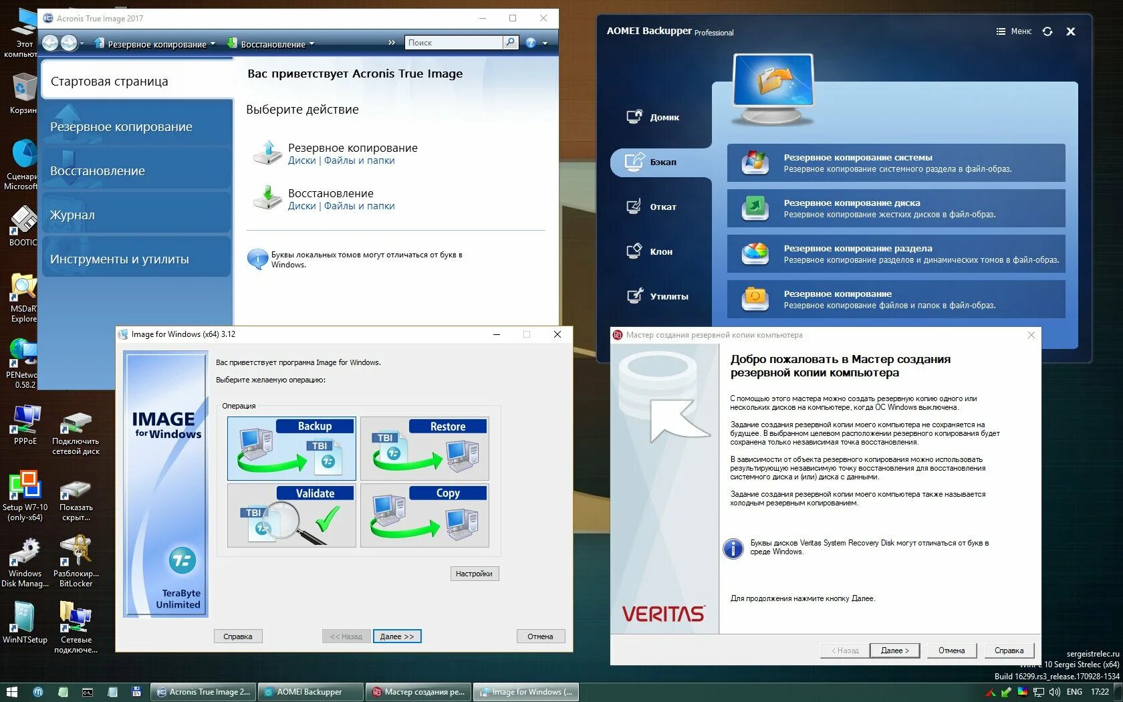Open the Клон section in AOMEI
The height and width of the screenshot is (702, 1123).
coord(650,251)
